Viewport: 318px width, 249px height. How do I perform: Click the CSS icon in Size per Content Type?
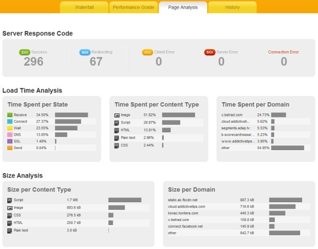click(10, 215)
